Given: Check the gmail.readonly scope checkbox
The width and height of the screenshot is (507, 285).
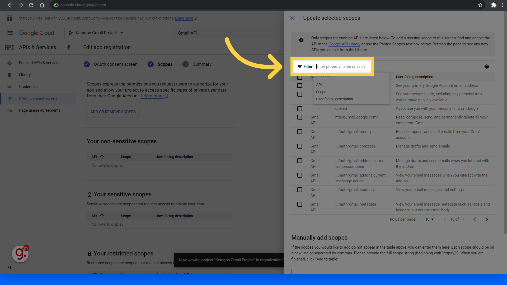Looking at the screenshot, I should [x=300, y=190].
